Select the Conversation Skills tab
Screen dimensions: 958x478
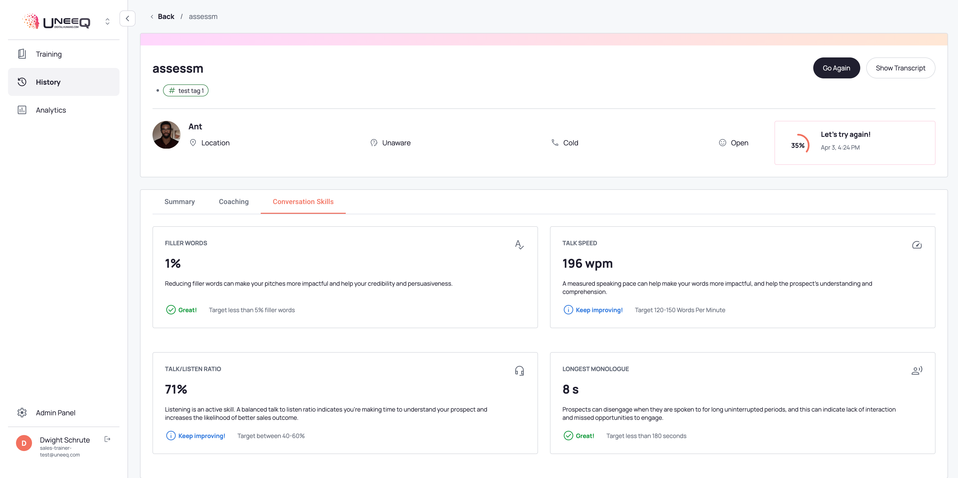coord(303,202)
